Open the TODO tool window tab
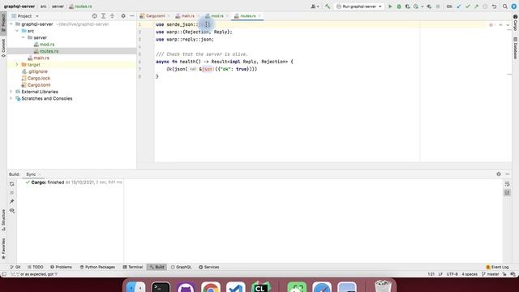 36,267
